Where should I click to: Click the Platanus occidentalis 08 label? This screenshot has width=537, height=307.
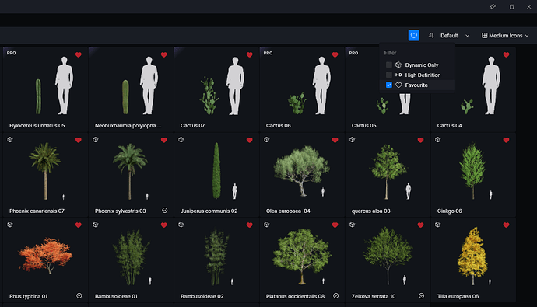295,296
